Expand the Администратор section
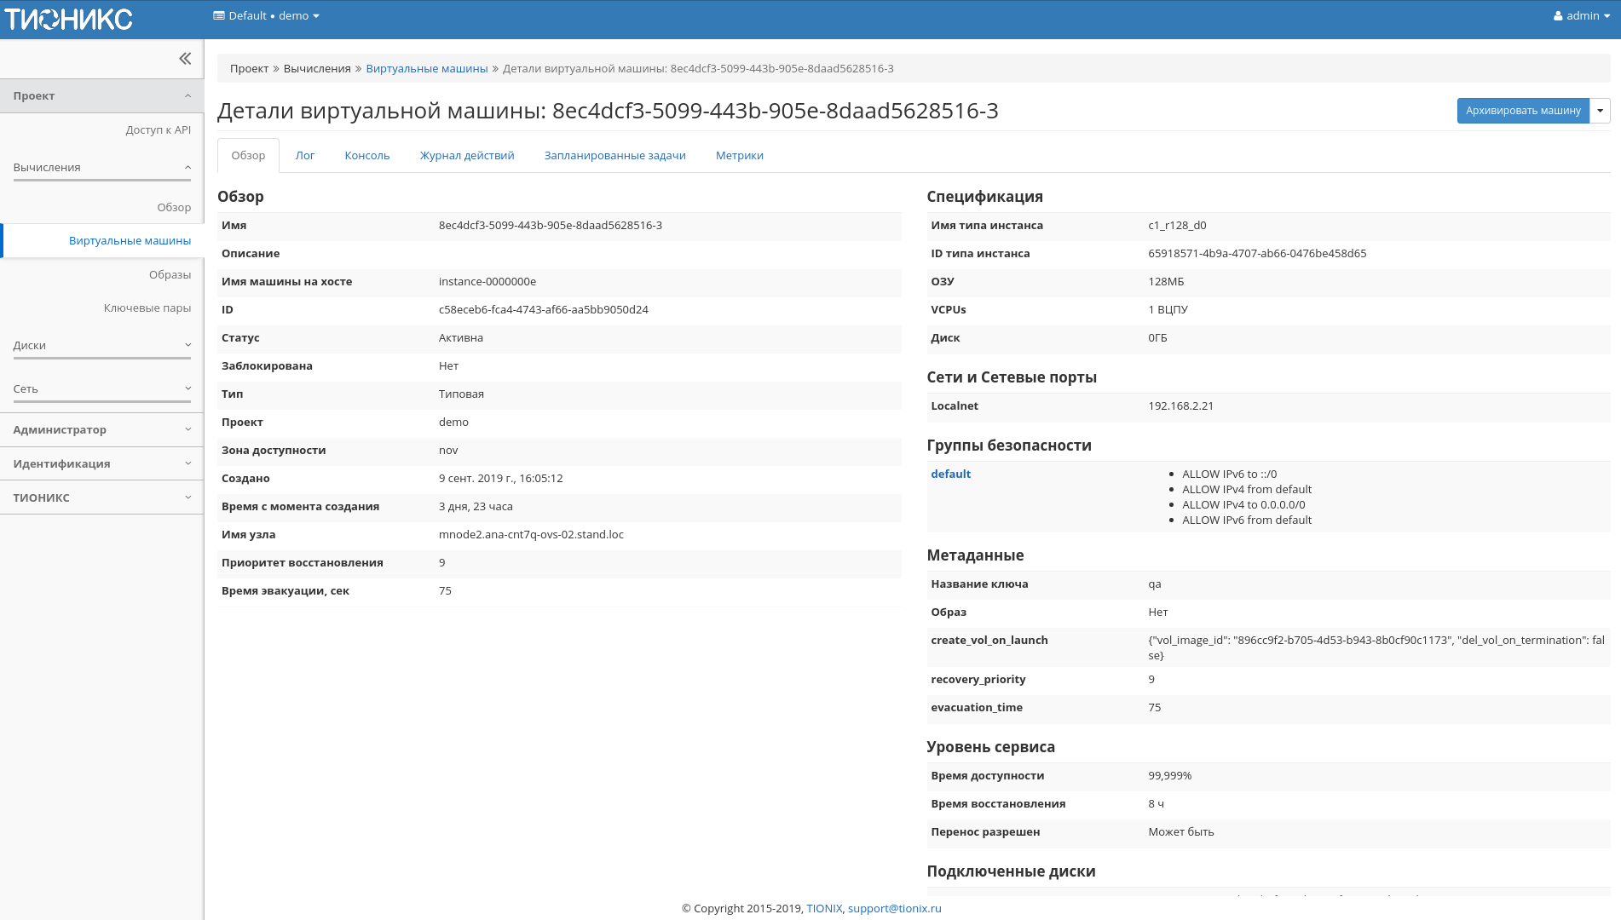 (187, 429)
